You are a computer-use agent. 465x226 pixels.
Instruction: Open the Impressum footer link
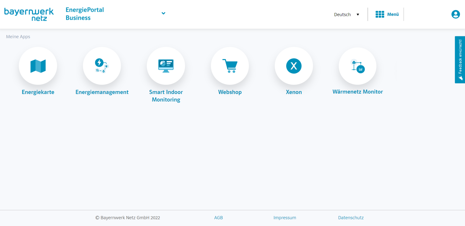click(x=285, y=218)
